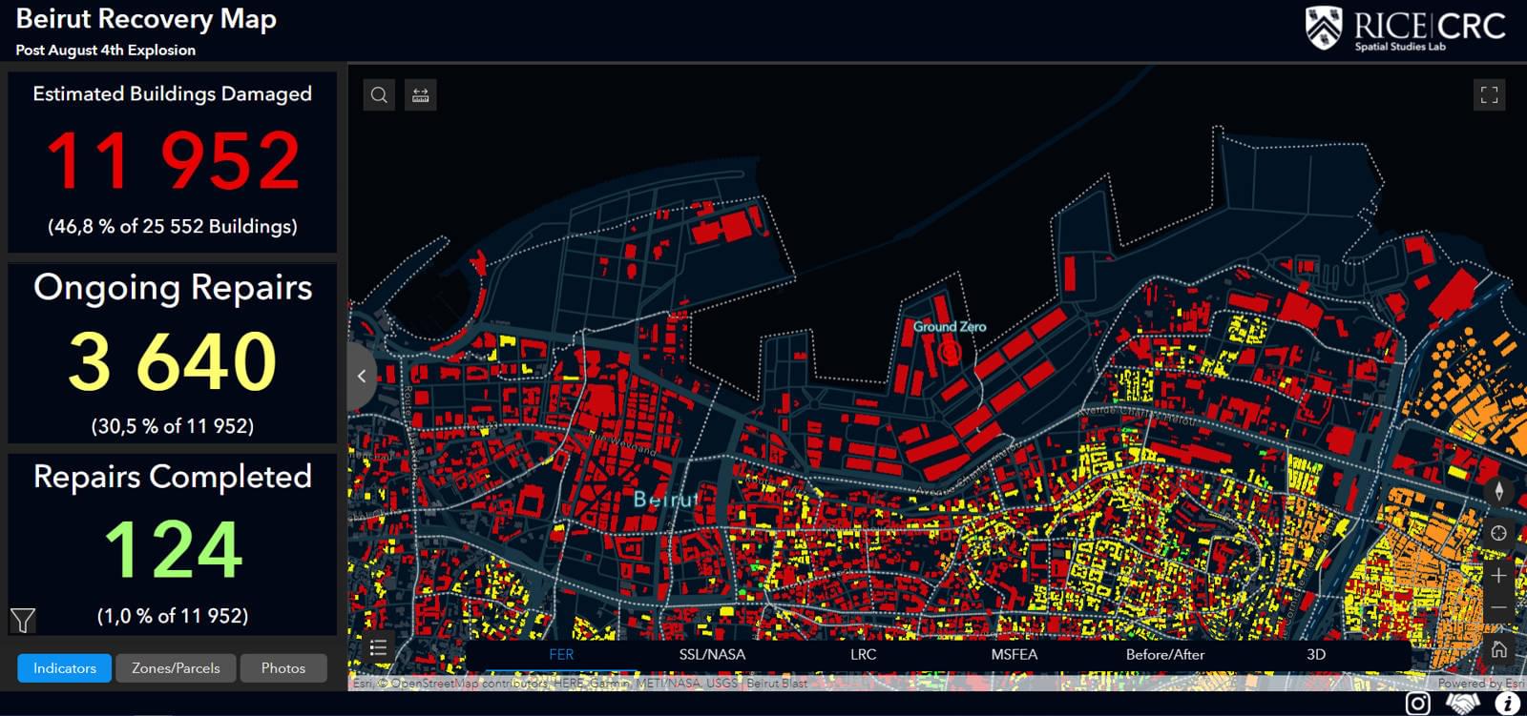Viewport: 1527px width, 716px height.
Task: Switch to the Zones/Parcels tab
Action: coord(176,668)
